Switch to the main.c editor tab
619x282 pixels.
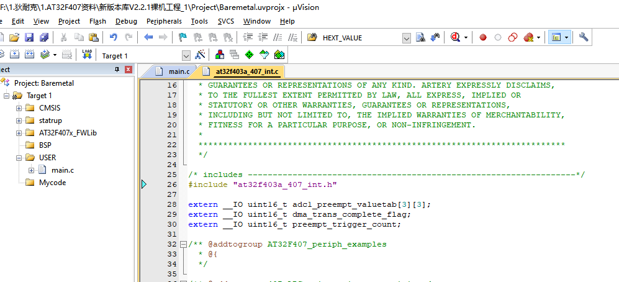[x=173, y=71]
